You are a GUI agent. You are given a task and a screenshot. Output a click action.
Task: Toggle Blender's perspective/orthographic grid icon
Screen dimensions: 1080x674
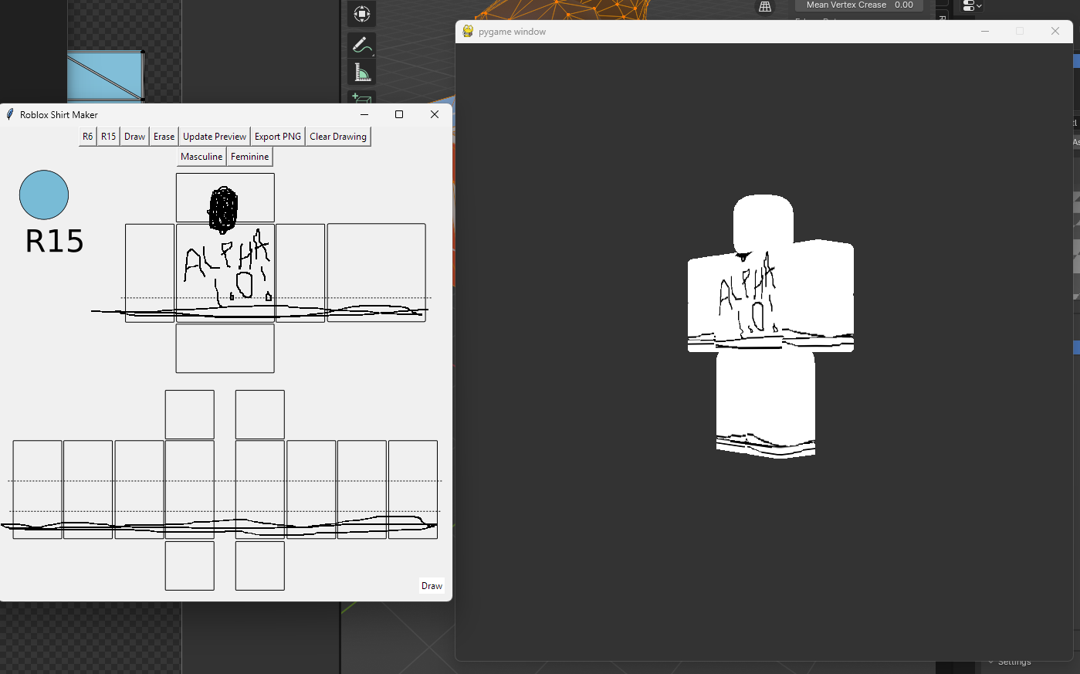pyautogui.click(x=765, y=6)
